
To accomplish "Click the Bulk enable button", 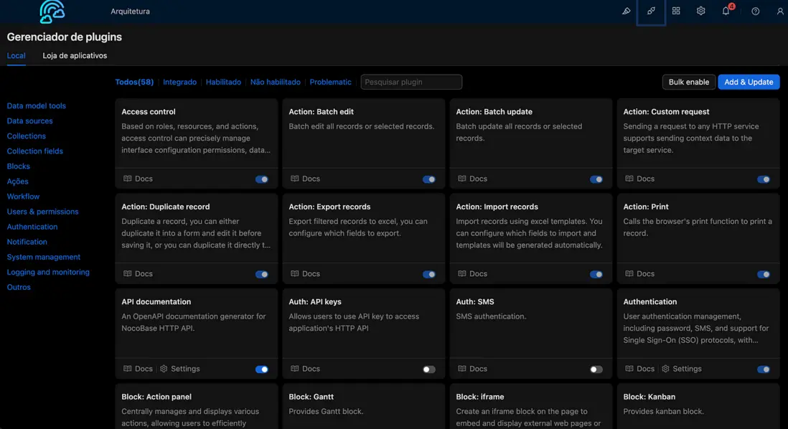I will pos(688,82).
